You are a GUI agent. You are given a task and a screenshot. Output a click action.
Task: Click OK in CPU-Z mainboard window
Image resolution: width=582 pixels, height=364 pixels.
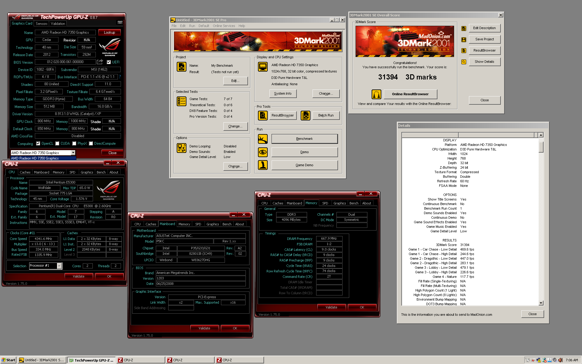click(x=235, y=328)
